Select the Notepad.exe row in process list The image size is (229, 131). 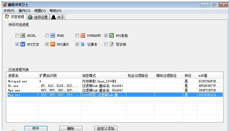coord(17,81)
